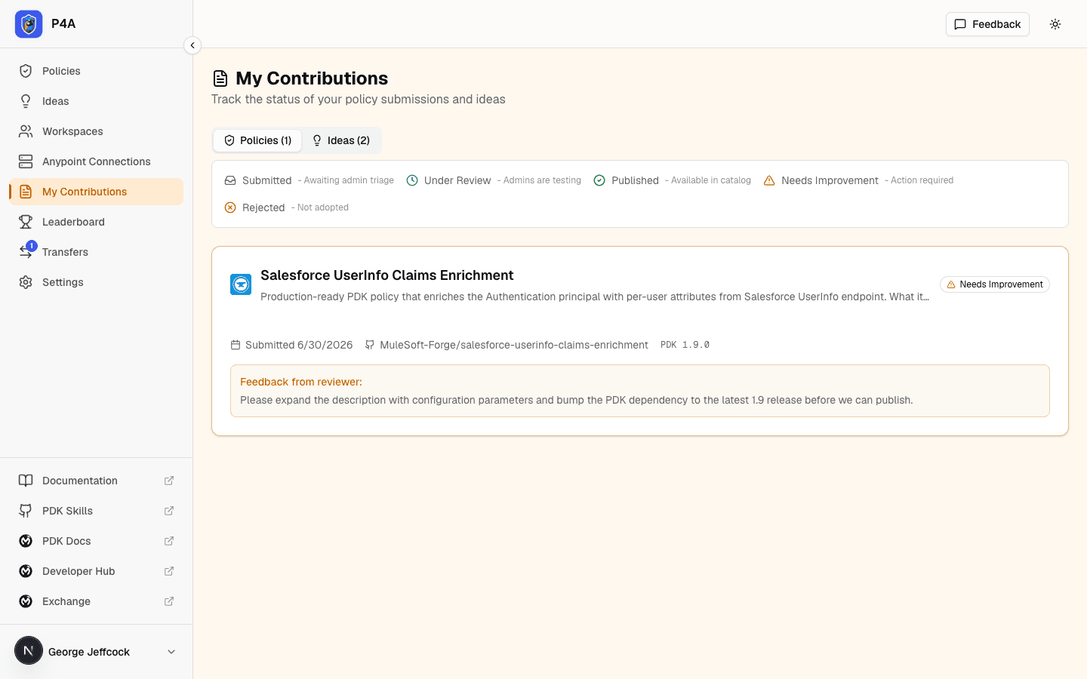Click the Transfers arrows icon
The width and height of the screenshot is (1087, 679).
[26, 252]
